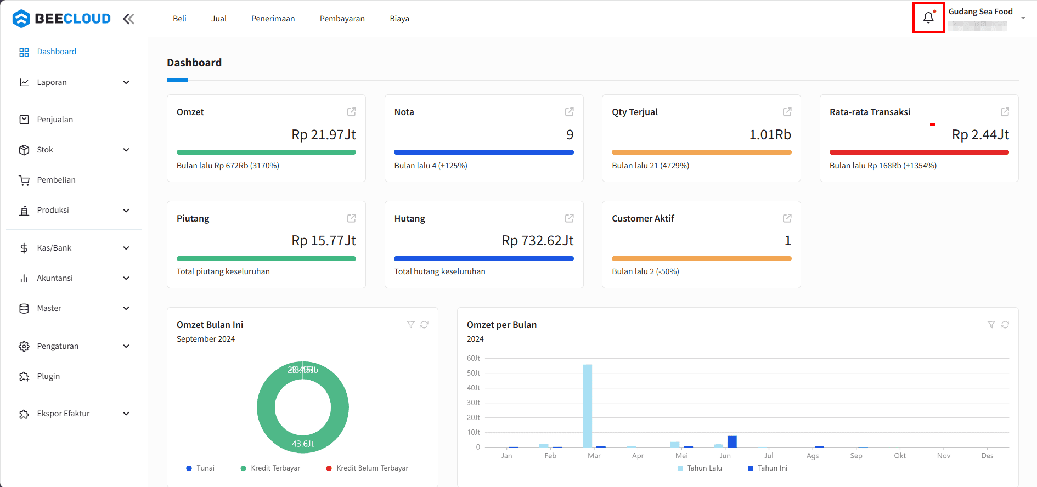Open Qty Terjual card external link icon
The width and height of the screenshot is (1037, 487).
pyautogui.click(x=787, y=112)
